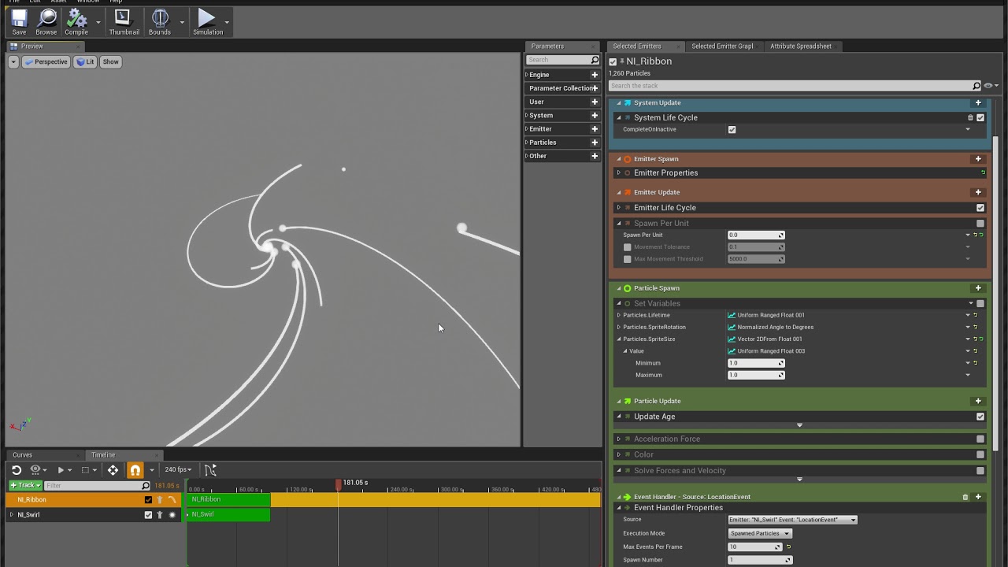Enable the Acceleration Force module
Screen dimensions: 1008x567
coord(980,439)
